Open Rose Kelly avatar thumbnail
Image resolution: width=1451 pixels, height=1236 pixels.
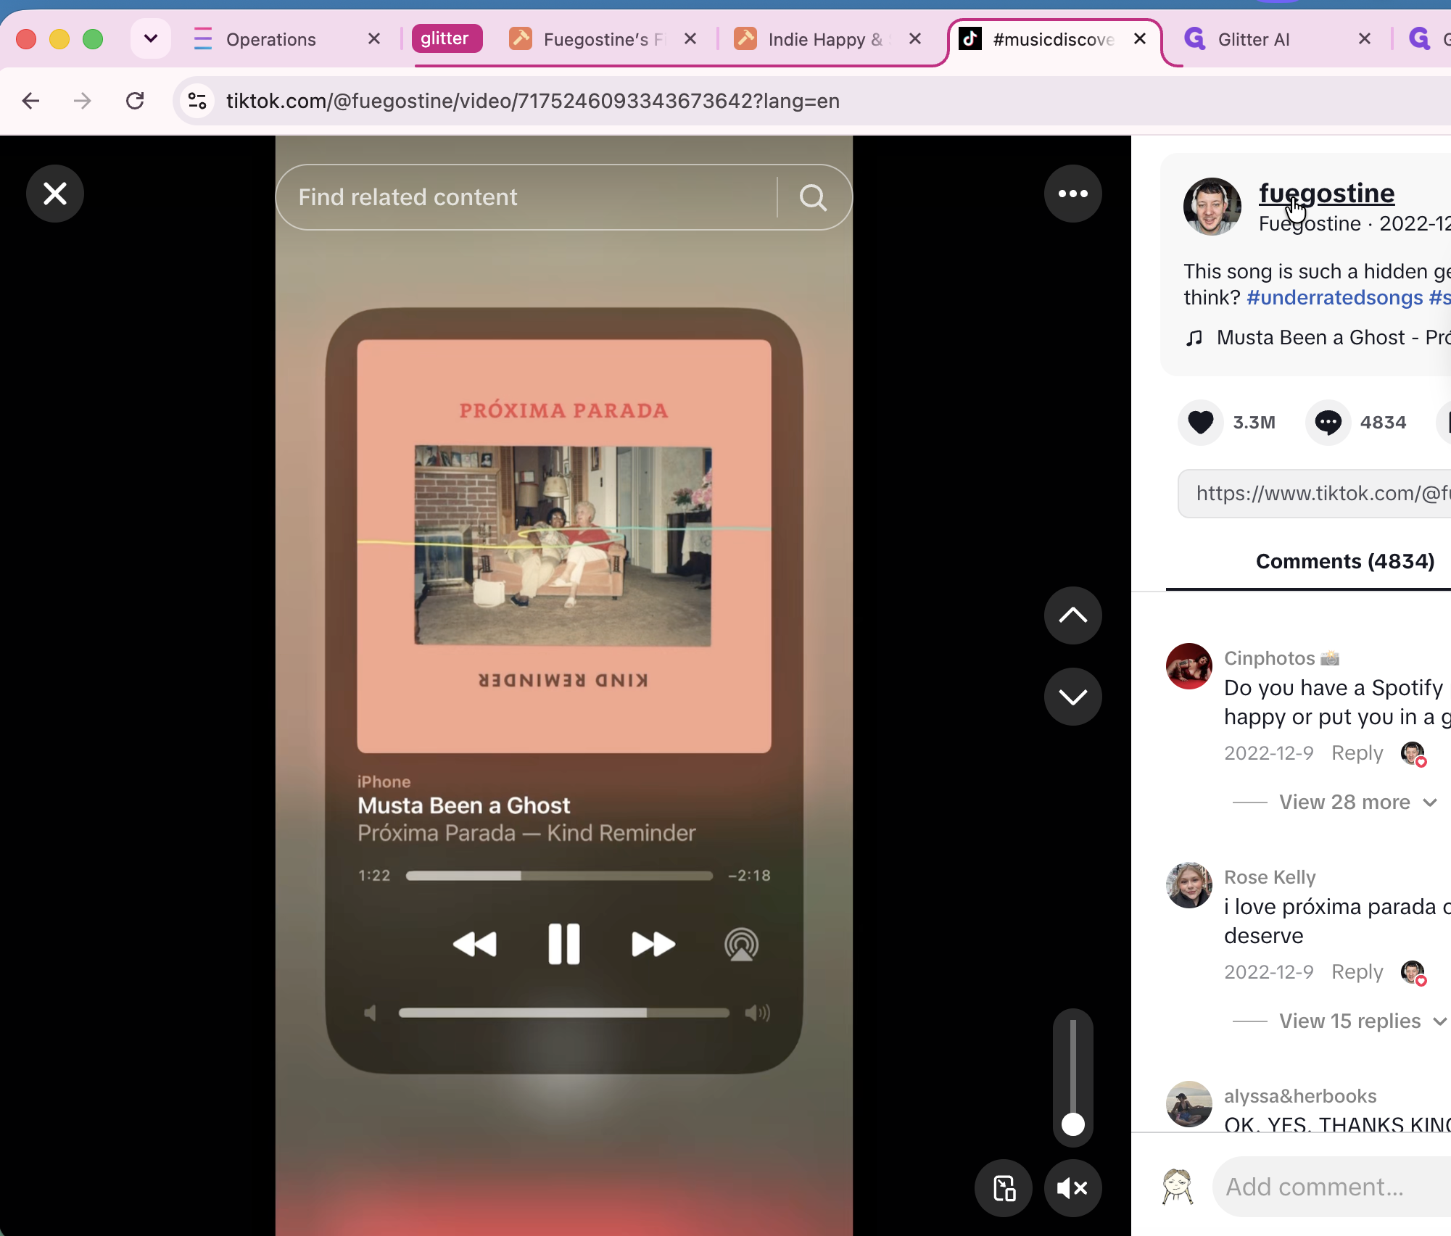tap(1189, 885)
